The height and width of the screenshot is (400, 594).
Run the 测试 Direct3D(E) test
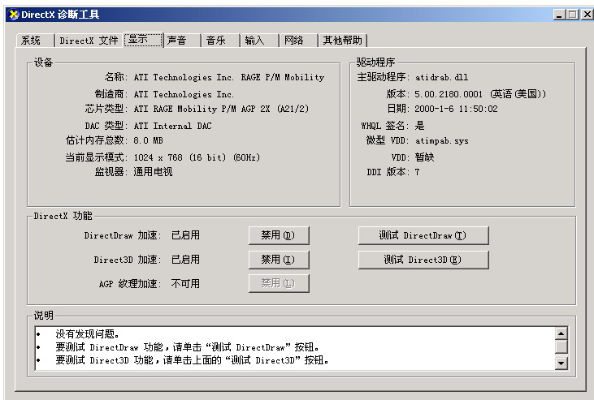[423, 260]
